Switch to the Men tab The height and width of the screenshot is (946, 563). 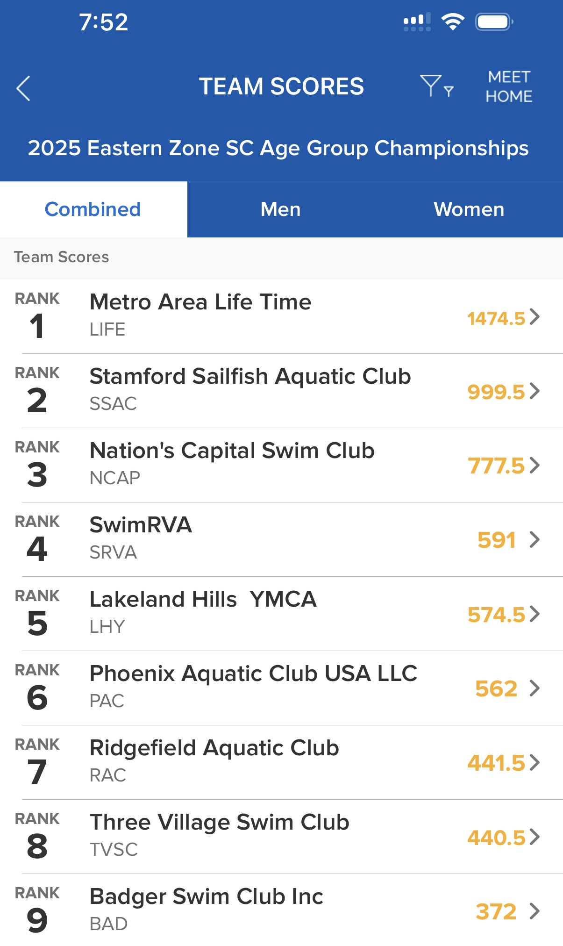click(x=280, y=209)
